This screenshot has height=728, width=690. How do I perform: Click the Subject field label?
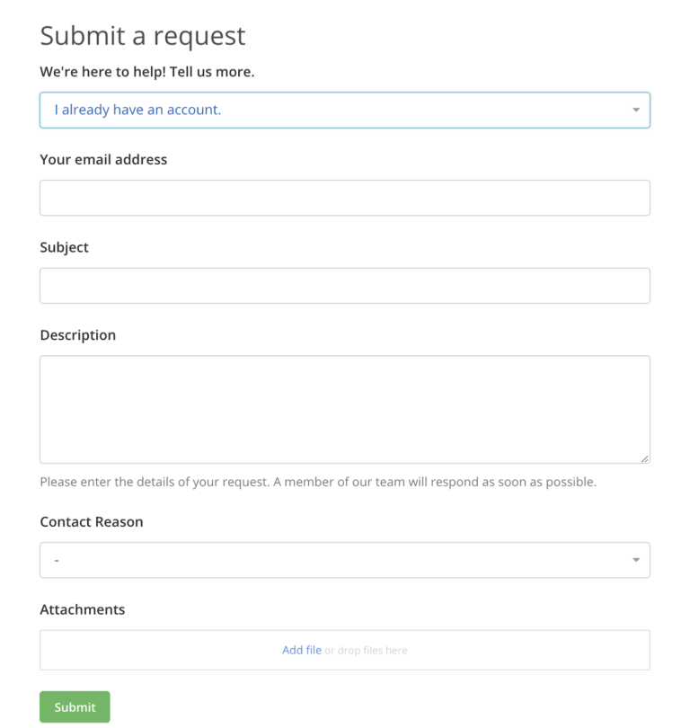coord(64,247)
